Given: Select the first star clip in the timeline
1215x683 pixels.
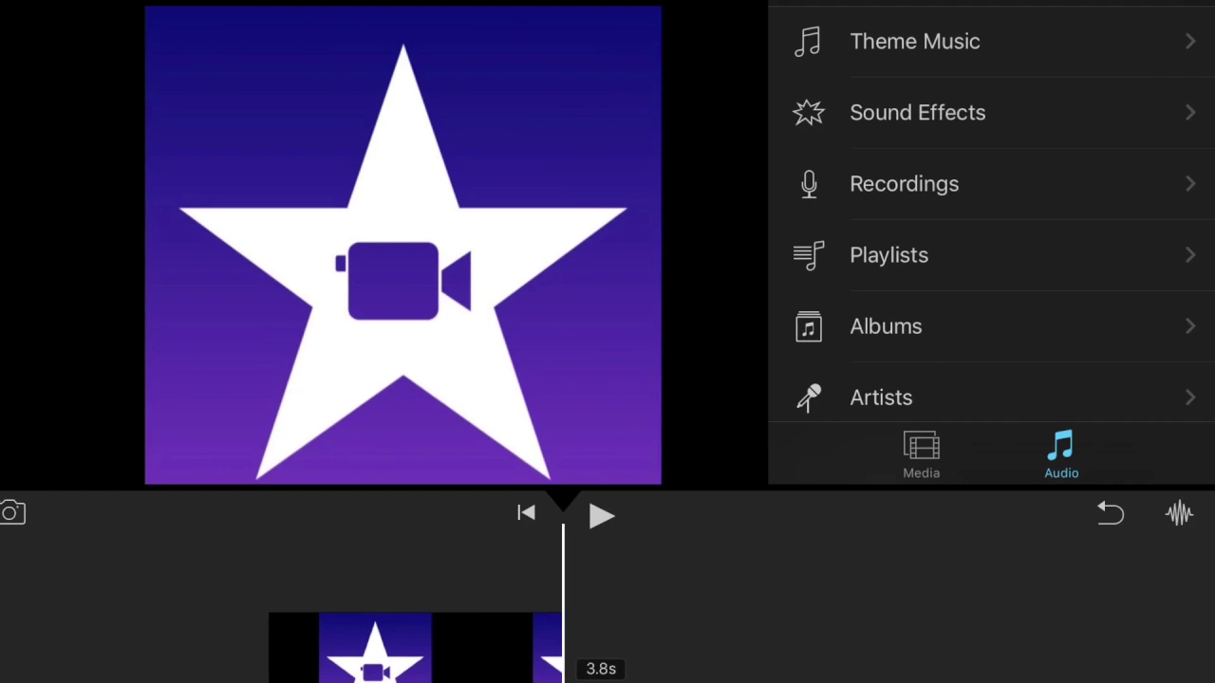Looking at the screenshot, I should [375, 648].
